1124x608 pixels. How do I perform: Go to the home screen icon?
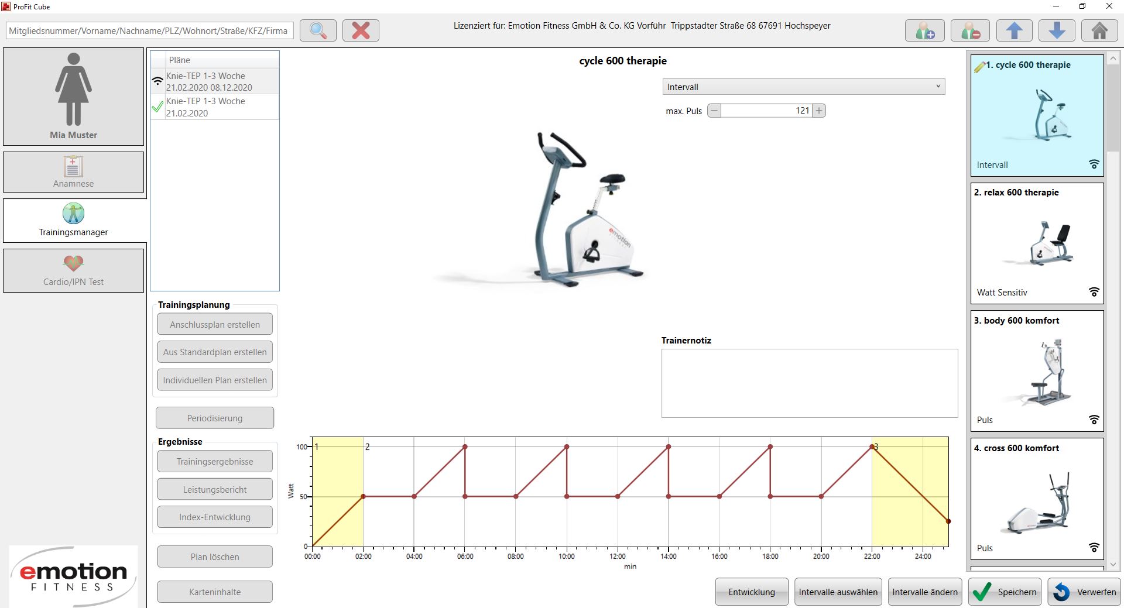pos(1099,30)
